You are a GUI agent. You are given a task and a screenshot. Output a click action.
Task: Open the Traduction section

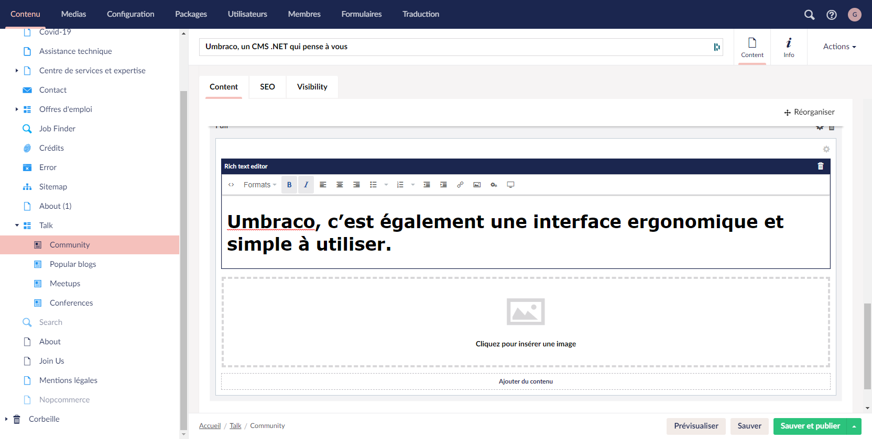tap(421, 14)
